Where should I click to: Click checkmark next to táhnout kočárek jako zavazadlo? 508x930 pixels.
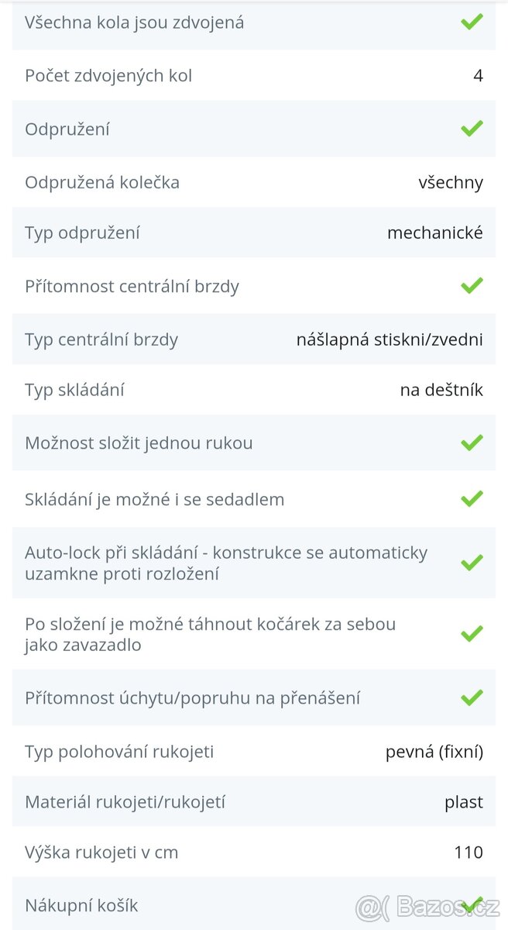[472, 634]
